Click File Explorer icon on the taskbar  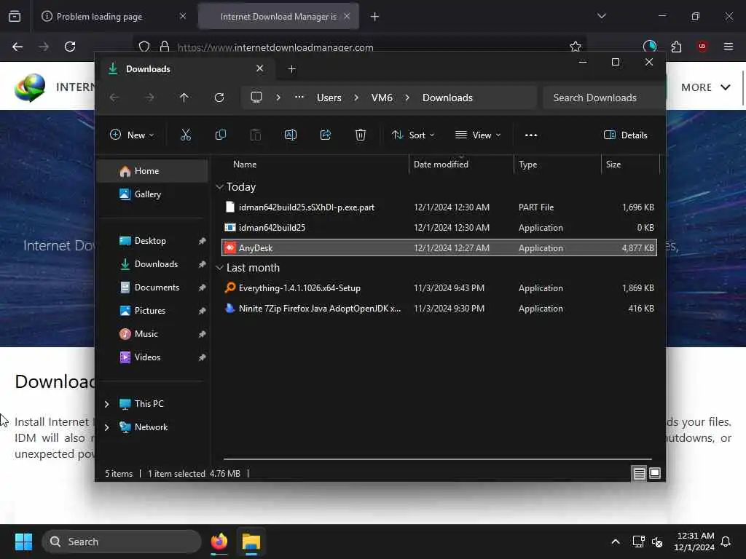point(251,542)
